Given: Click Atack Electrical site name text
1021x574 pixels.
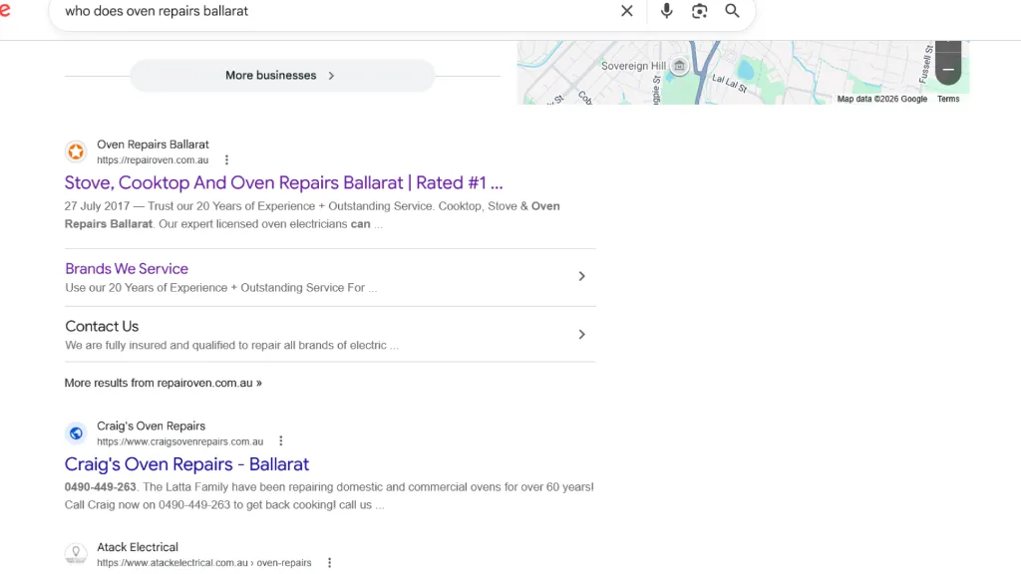Looking at the screenshot, I should coord(138,547).
